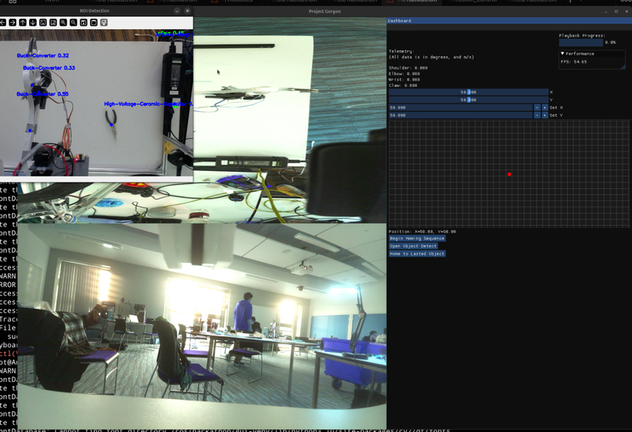Click Home to Lasted Object button
This screenshot has height=432, width=632.
417,253
